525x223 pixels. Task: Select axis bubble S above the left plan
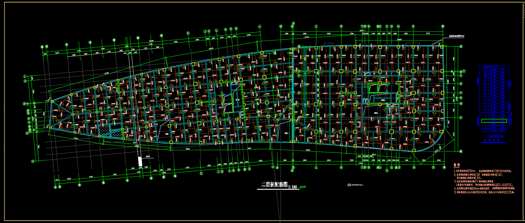pyautogui.click(x=236, y=29)
